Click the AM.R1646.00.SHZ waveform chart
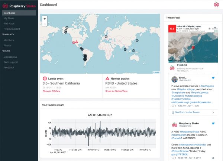The height and width of the screenshot is (161, 223). [104, 134]
